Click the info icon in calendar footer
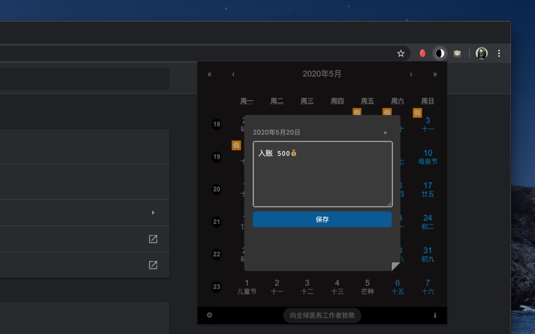The width and height of the screenshot is (535, 334). (x=435, y=315)
